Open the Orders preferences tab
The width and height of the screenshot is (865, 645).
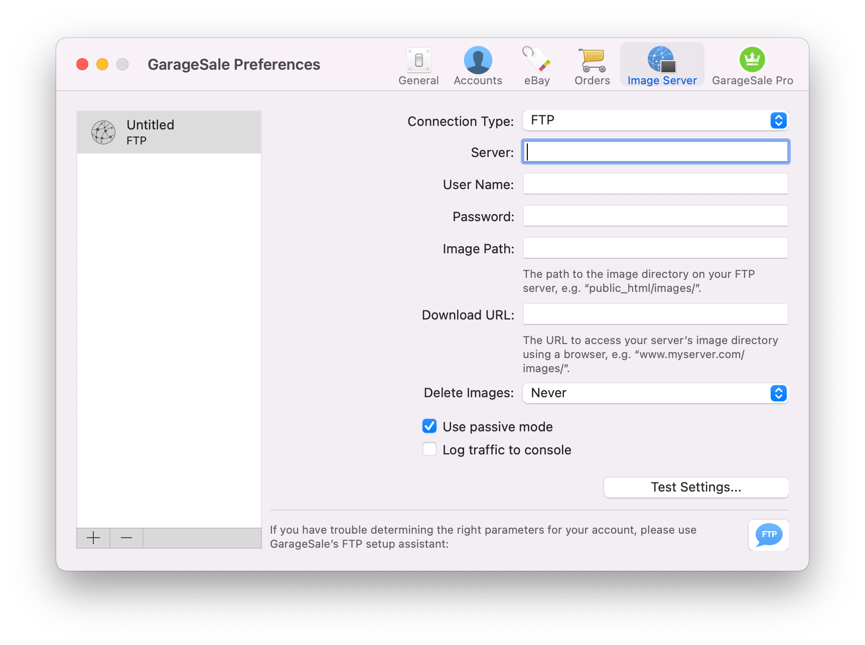tap(592, 66)
